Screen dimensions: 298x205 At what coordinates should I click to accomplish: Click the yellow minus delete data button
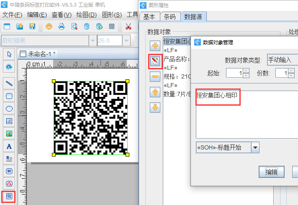coord(155,76)
